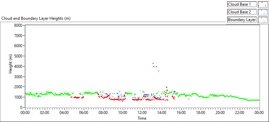Click the 0 y-axis scale value
Screen dimensions: 269x122
[21, 108]
